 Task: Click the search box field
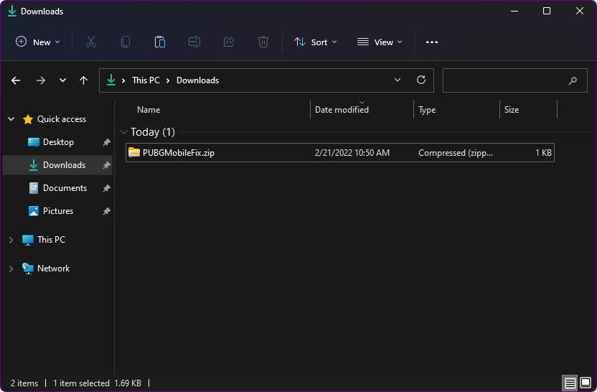coord(509,80)
